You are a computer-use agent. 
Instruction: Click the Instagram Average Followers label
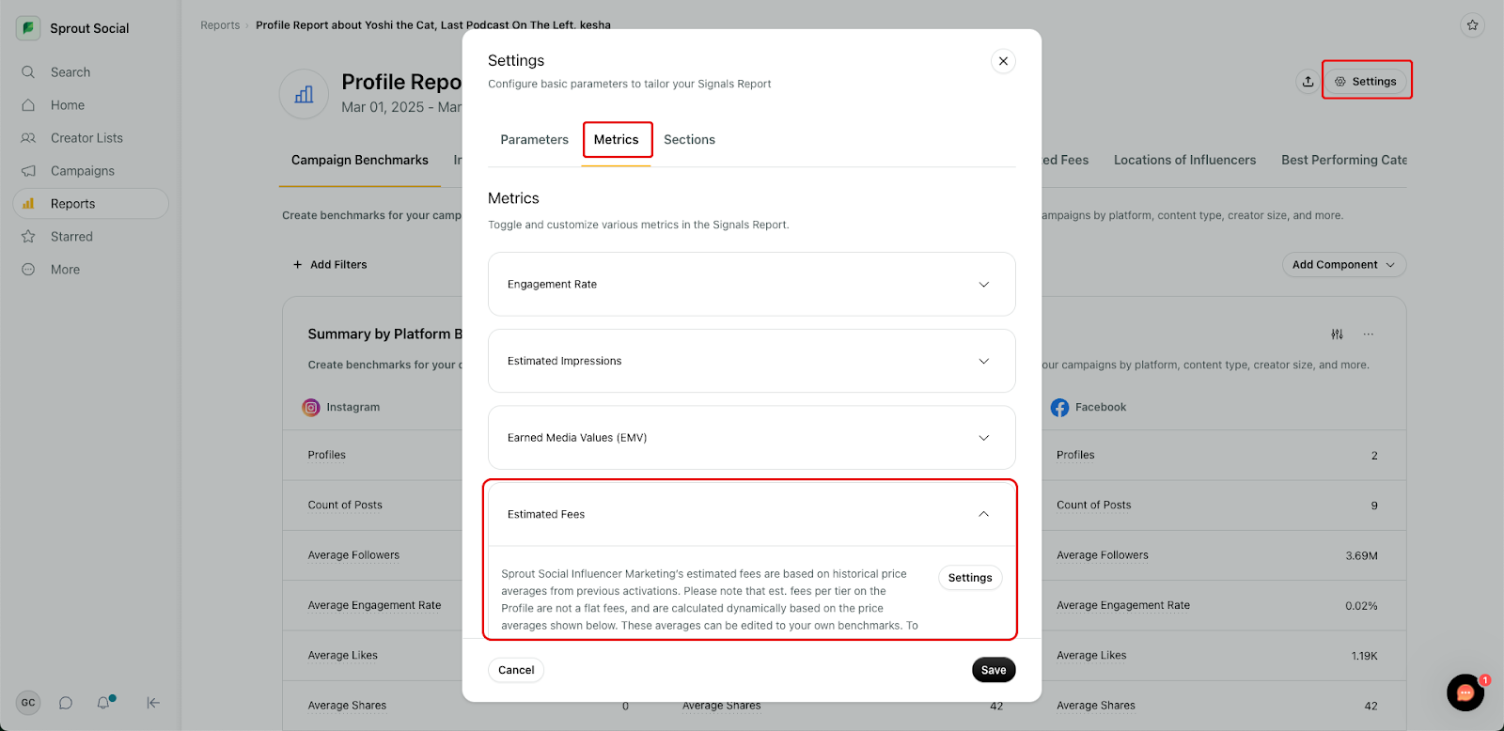pos(353,556)
